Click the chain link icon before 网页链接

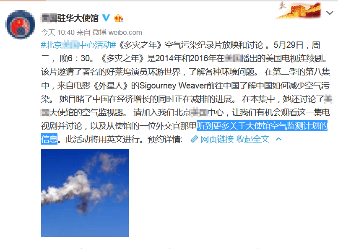tap(194, 139)
